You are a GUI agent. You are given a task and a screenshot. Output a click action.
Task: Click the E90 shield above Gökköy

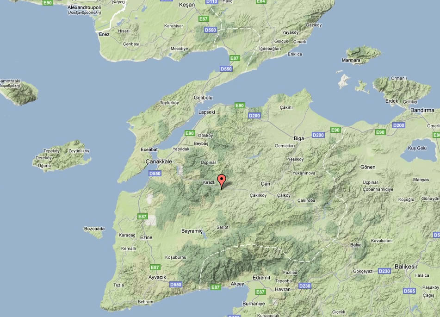pyautogui.click(x=190, y=133)
